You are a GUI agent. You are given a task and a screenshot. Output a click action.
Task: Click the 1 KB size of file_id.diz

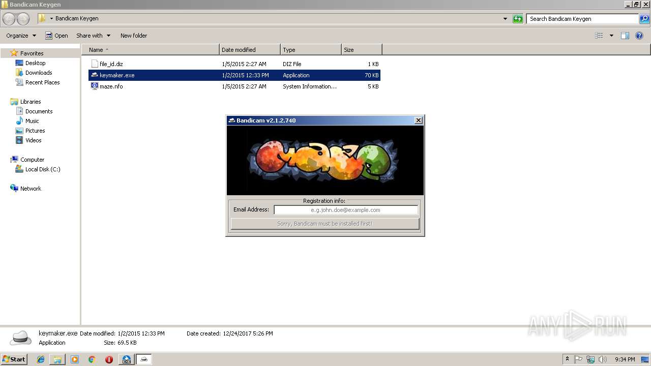373,64
